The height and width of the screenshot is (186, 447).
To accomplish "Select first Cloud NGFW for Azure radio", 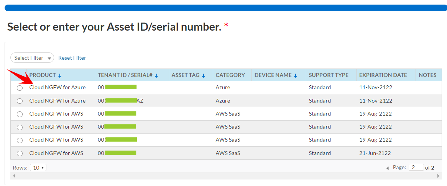I will [20, 88].
